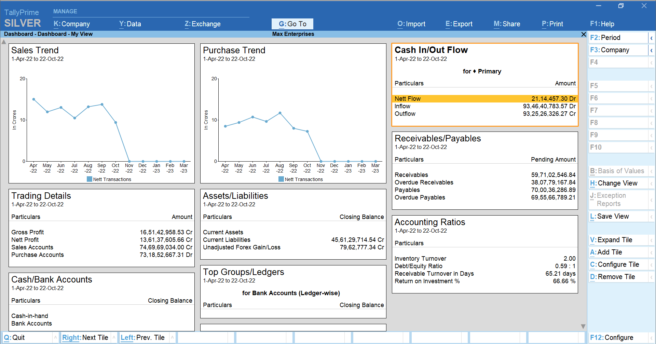Image resolution: width=656 pixels, height=344 pixels.
Task: Open O:Import
Action: click(411, 24)
